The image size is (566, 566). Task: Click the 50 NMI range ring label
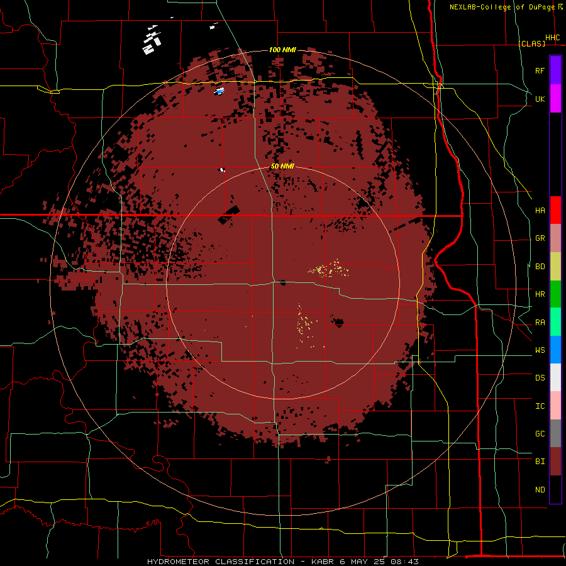coord(282,166)
